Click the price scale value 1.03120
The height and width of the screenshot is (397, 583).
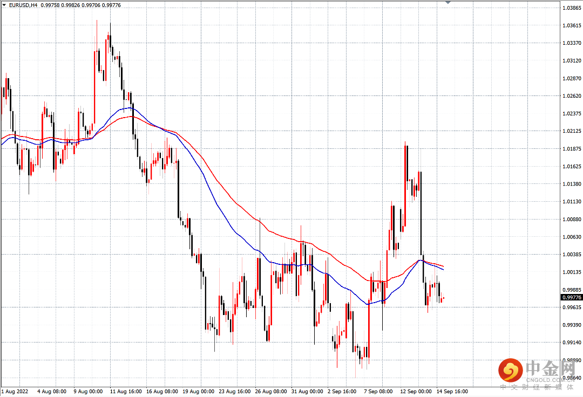point(572,60)
